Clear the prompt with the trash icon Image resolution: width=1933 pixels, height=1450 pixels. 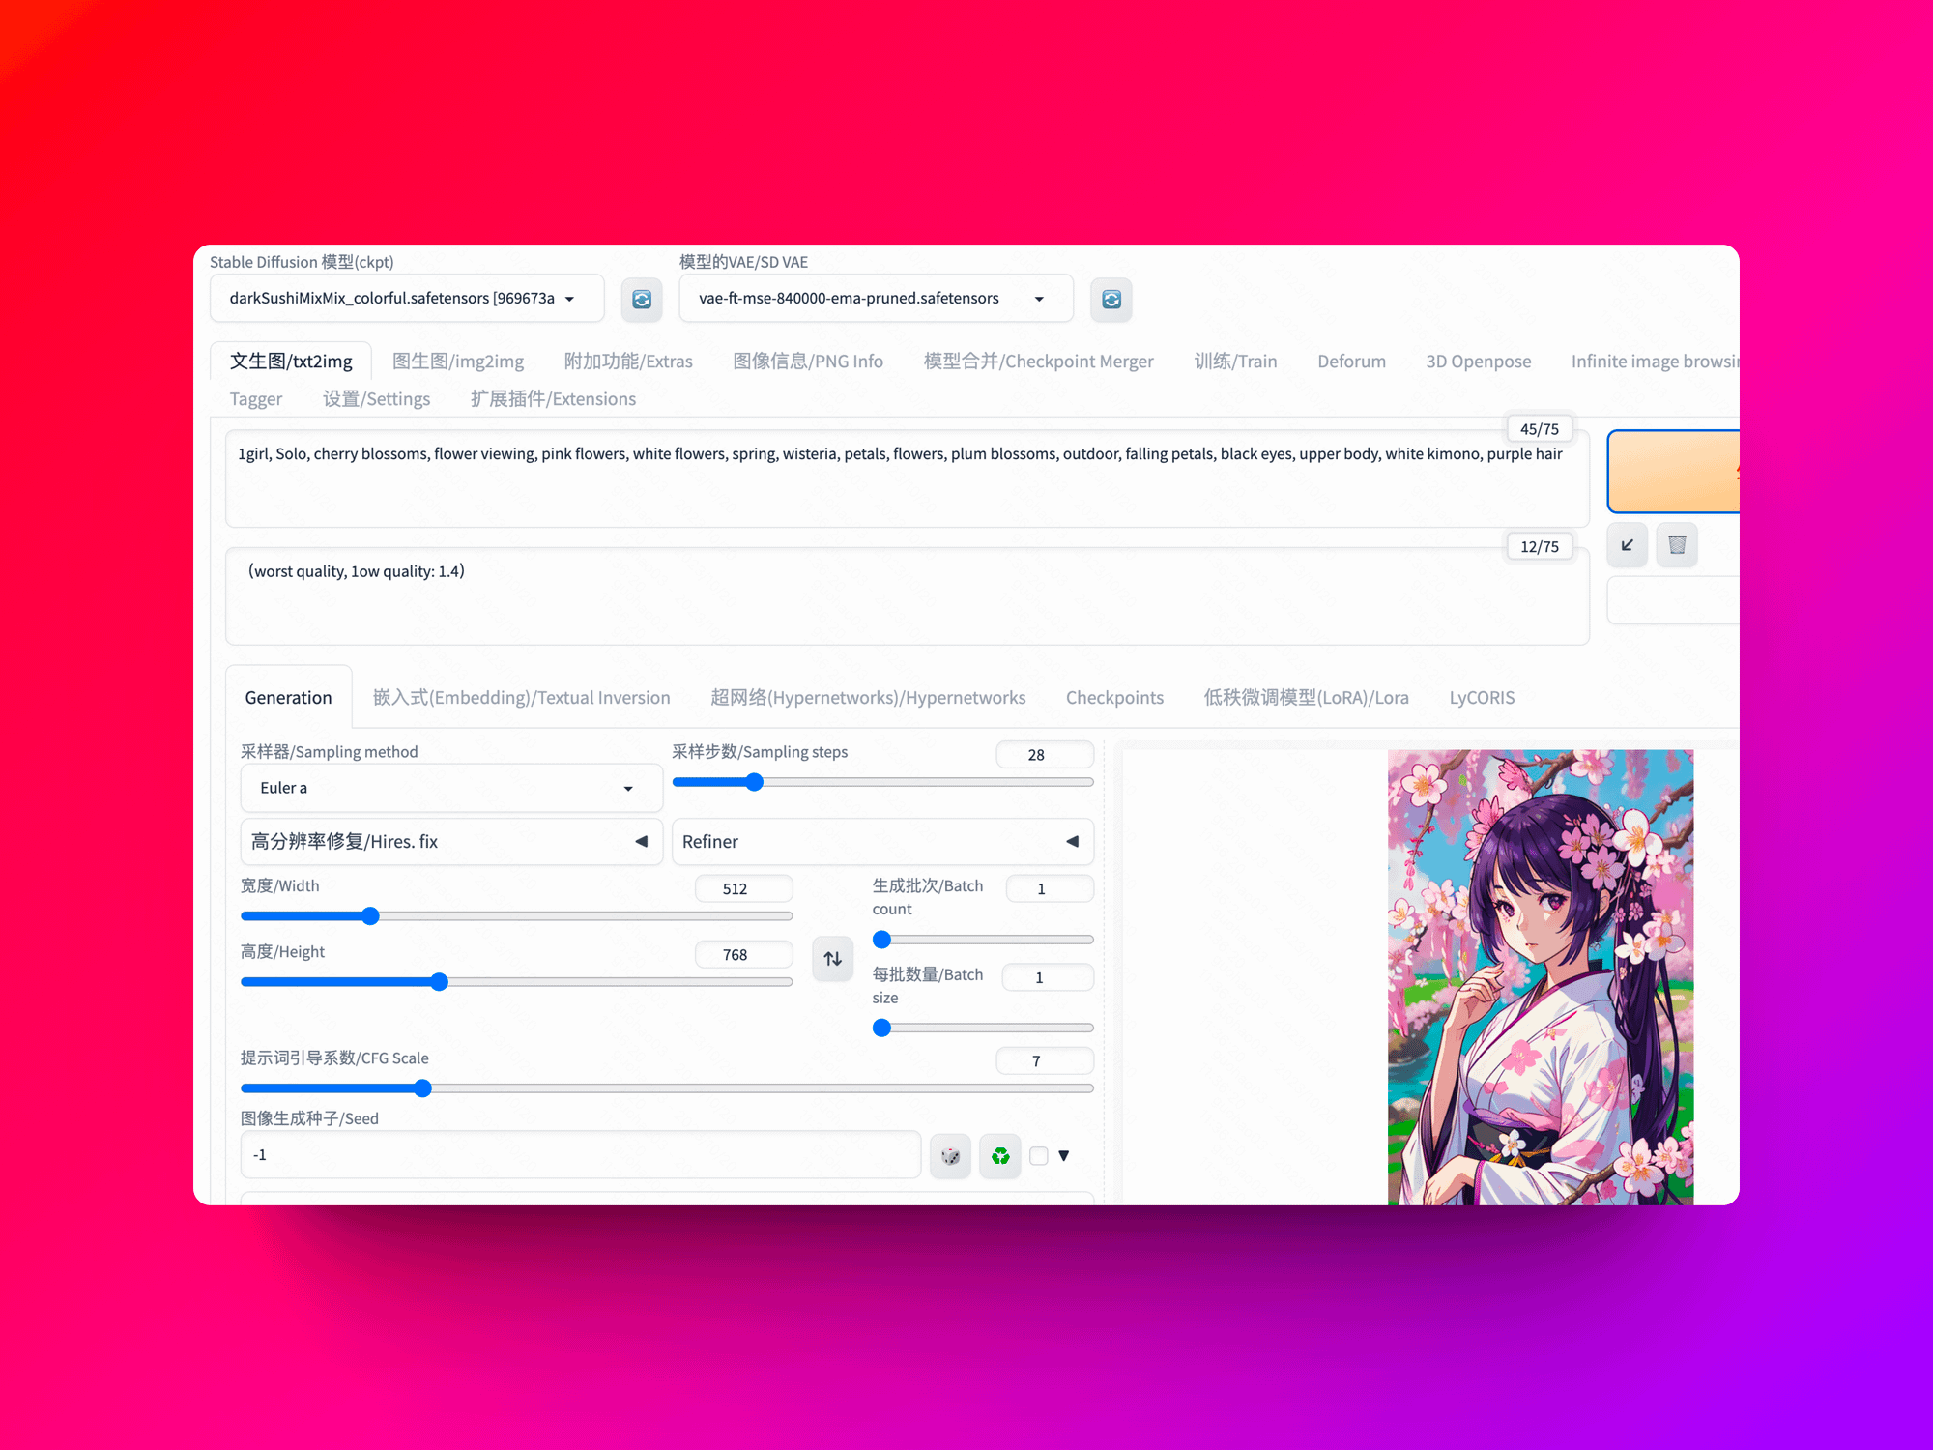pyautogui.click(x=1677, y=545)
